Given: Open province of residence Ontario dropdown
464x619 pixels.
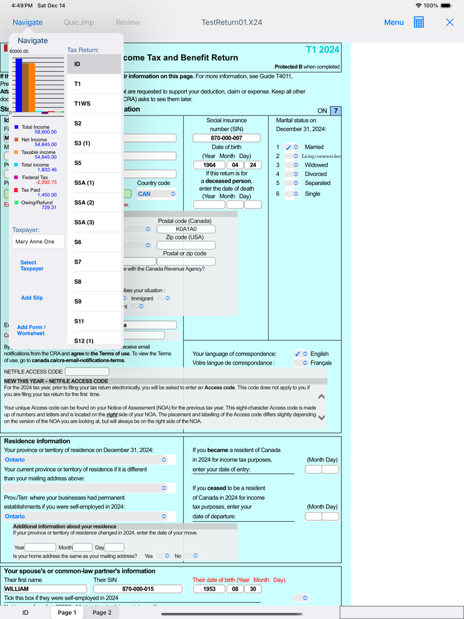Looking at the screenshot, I should click(x=86, y=459).
